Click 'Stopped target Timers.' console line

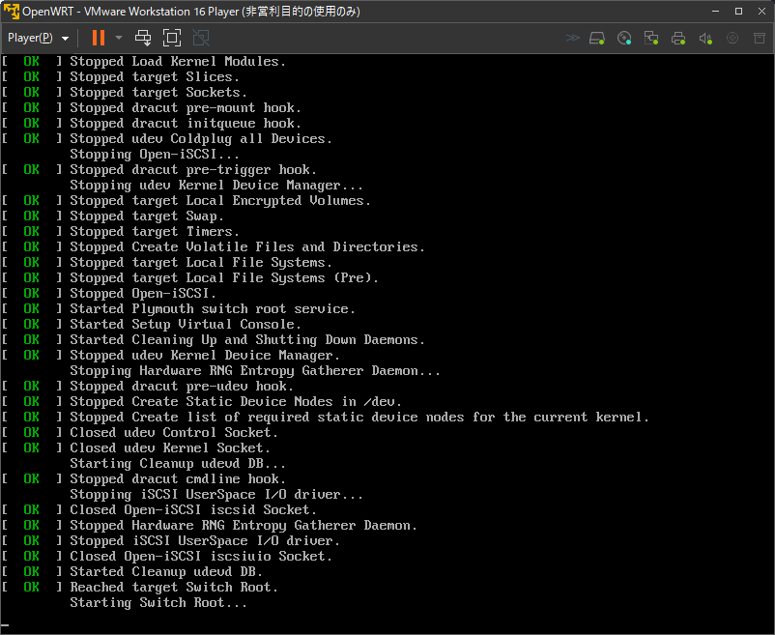155,232
